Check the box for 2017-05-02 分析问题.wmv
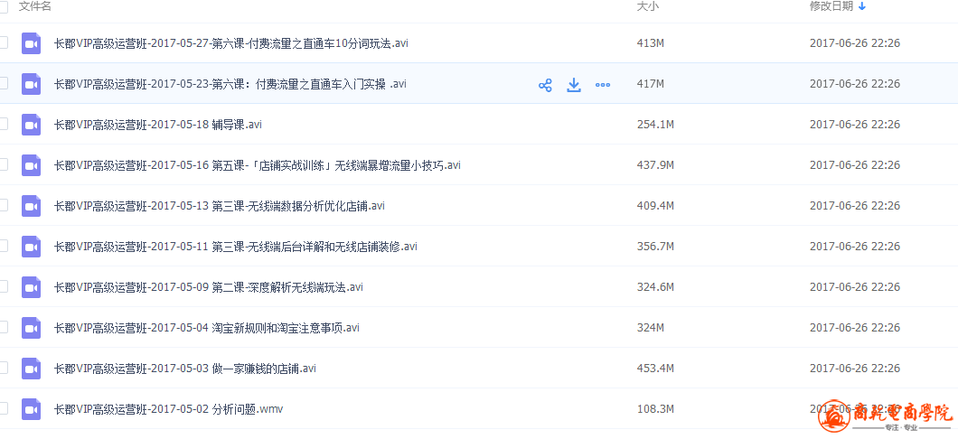The height and width of the screenshot is (439, 958). click(x=3, y=408)
